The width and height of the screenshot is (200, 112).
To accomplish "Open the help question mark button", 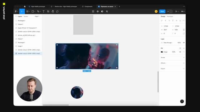I will 182,101.
